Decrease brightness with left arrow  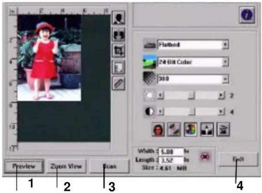point(160,95)
